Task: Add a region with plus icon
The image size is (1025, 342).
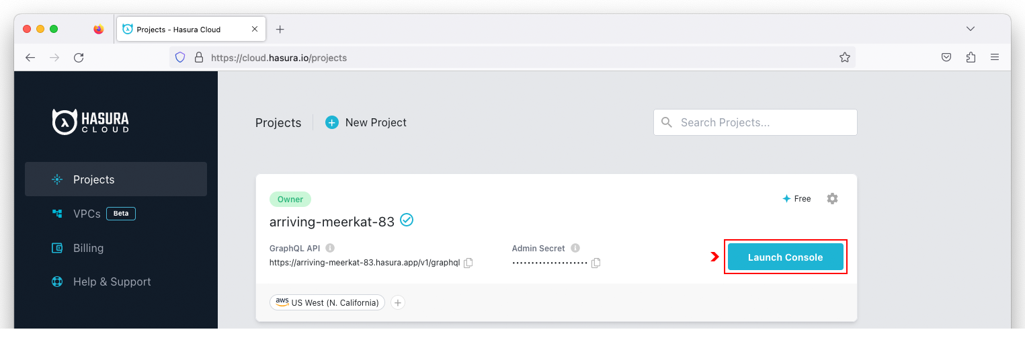Action: [398, 303]
